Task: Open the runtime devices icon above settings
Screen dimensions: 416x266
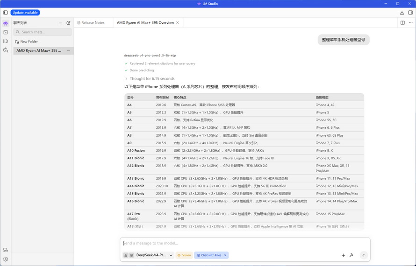Action: click(6, 250)
